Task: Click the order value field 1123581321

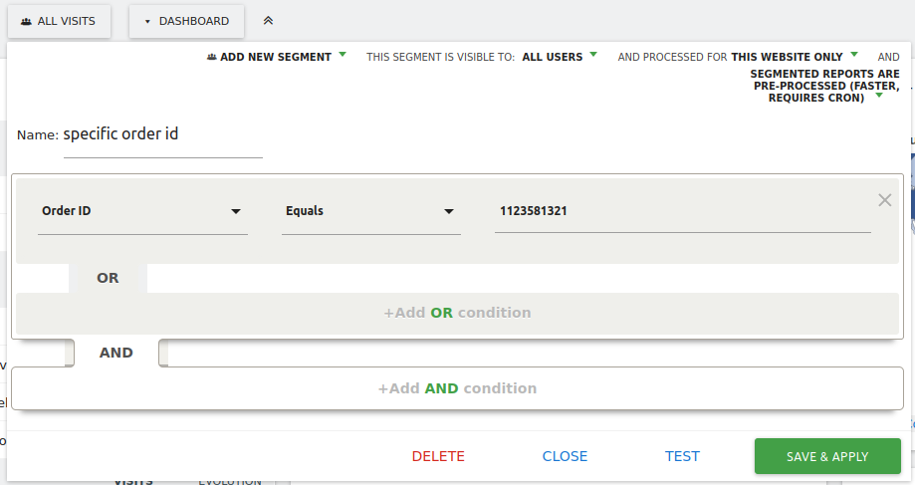Action: coord(682,211)
